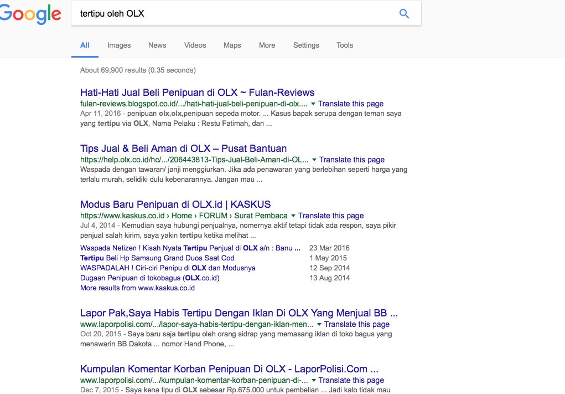Open 'Hati-Hati Jual Beli Penipuan di OLX' result
This screenshot has height=394, width=565.
tap(197, 93)
